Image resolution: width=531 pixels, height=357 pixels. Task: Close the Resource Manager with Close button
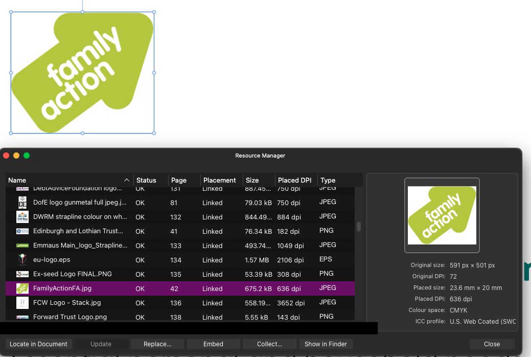point(492,344)
